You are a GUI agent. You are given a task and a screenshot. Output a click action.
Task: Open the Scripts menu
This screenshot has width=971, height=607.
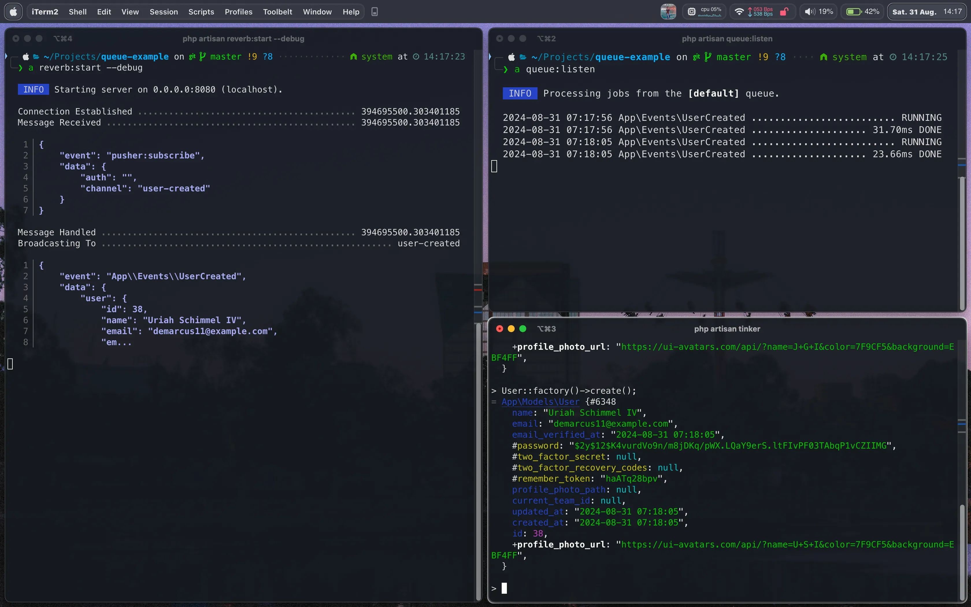[x=201, y=12]
